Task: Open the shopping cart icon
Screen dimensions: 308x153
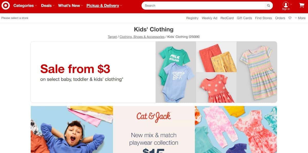Action: 302,5
